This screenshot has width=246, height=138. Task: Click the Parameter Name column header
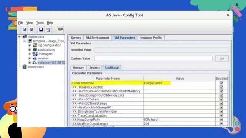click(108, 79)
